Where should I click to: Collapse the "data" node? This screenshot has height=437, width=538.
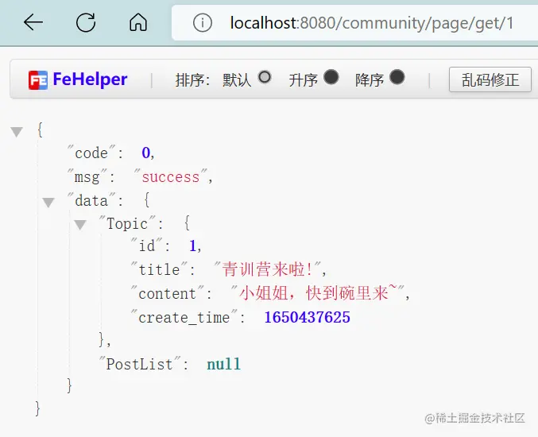point(48,203)
